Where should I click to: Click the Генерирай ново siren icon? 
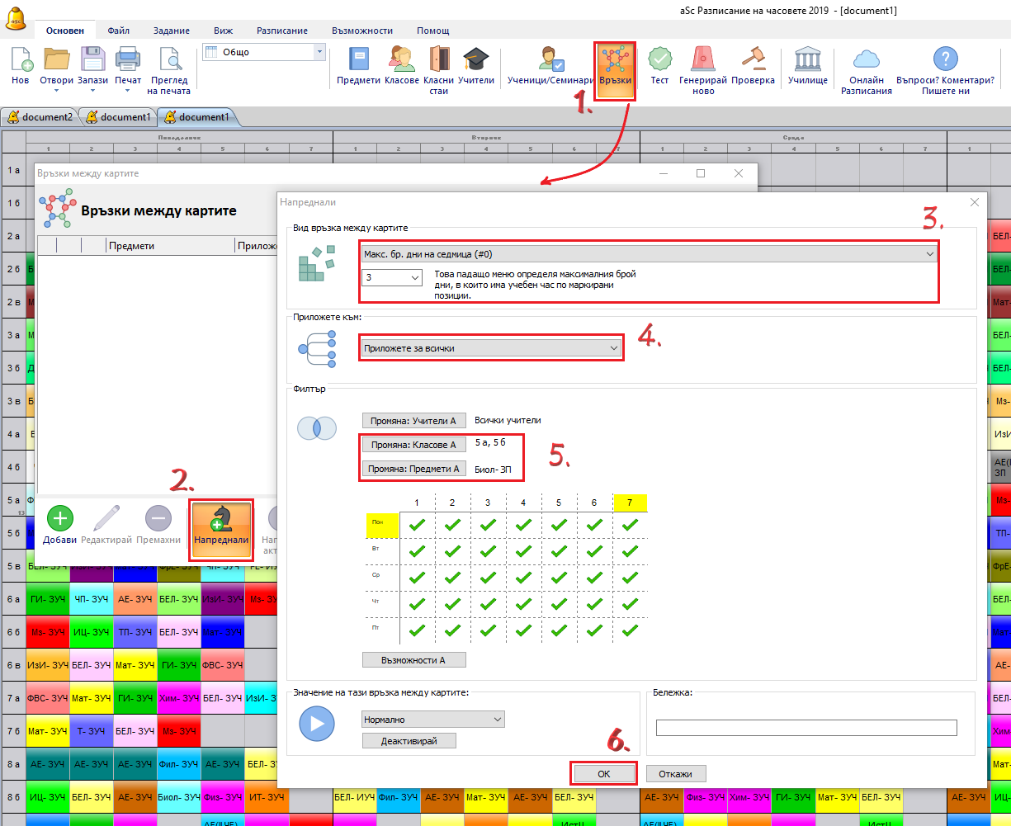(x=703, y=60)
